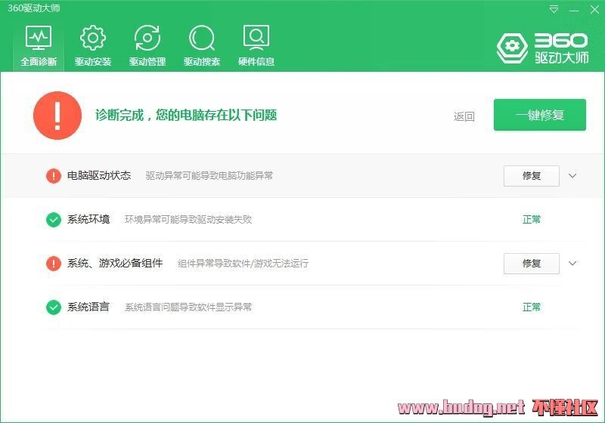
Task: Open the 驱动搜索 tab
Action: pyautogui.click(x=202, y=46)
